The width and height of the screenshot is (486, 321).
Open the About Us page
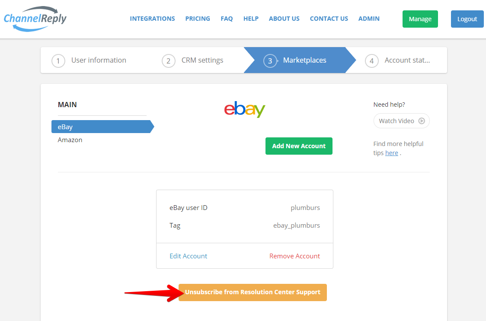coord(284,19)
